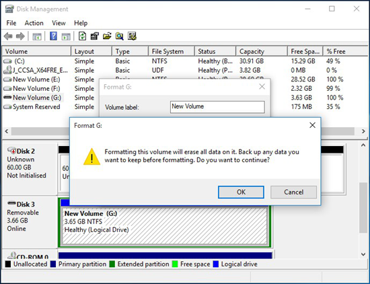Select the New Volume (G:) partition block
The image size is (370, 284).
tap(165, 225)
